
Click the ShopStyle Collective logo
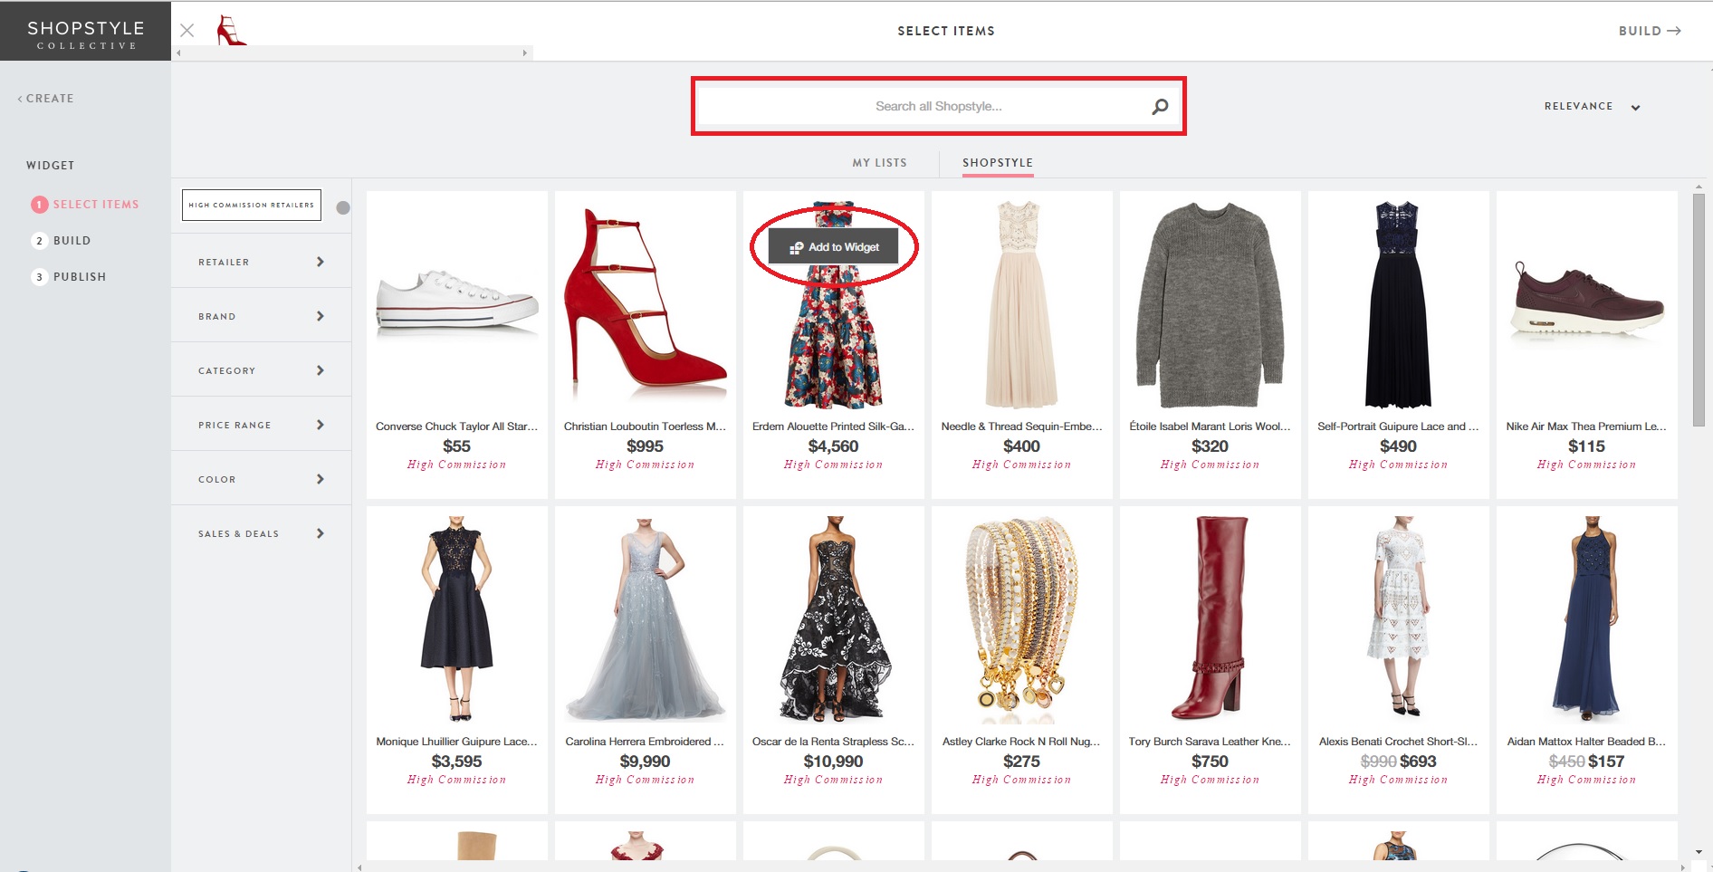tap(85, 34)
